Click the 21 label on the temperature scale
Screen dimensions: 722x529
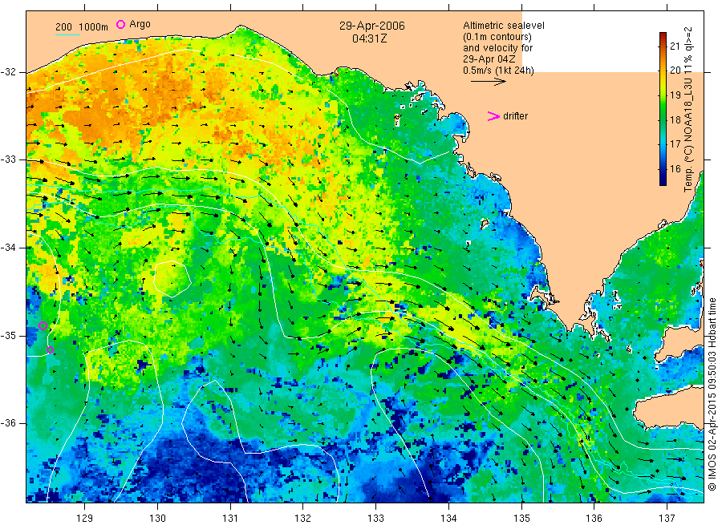(675, 46)
